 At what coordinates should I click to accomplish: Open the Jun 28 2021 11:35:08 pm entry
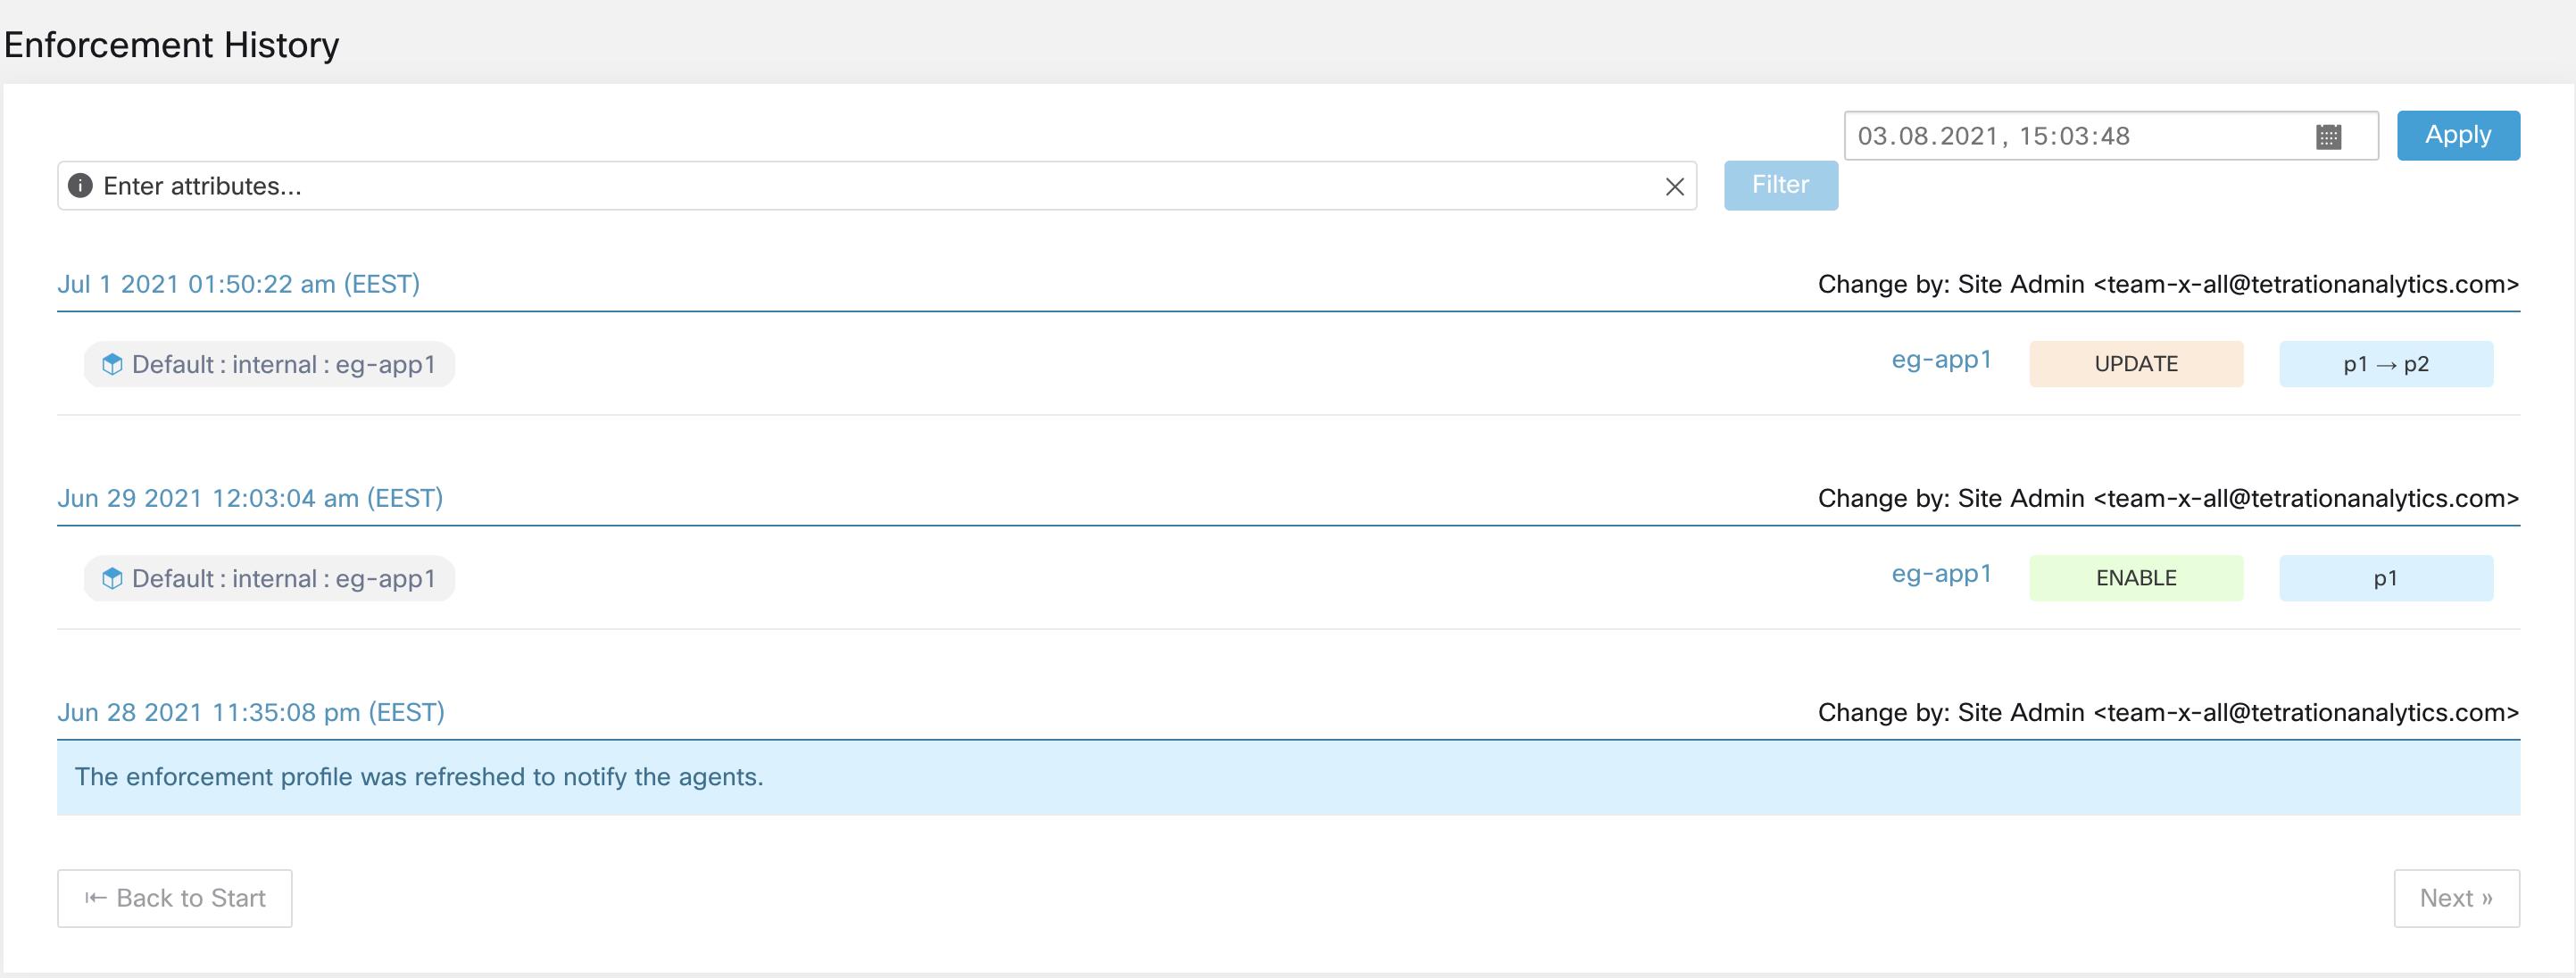click(251, 712)
